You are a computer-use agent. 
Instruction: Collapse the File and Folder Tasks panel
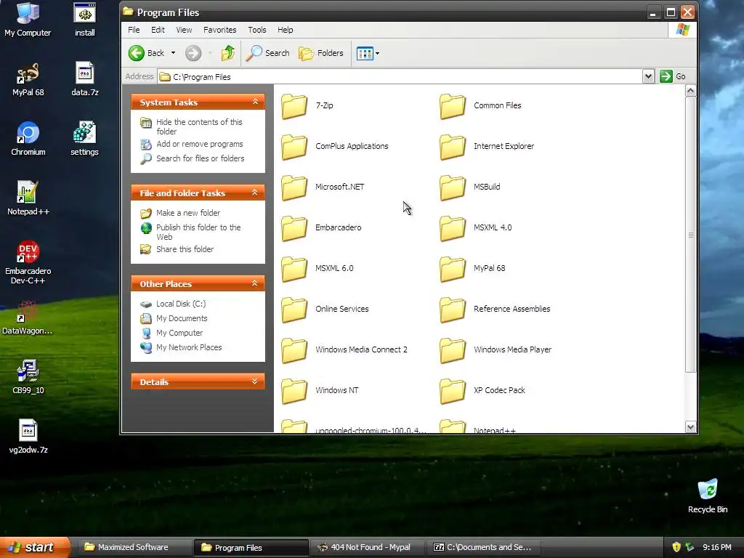[255, 193]
